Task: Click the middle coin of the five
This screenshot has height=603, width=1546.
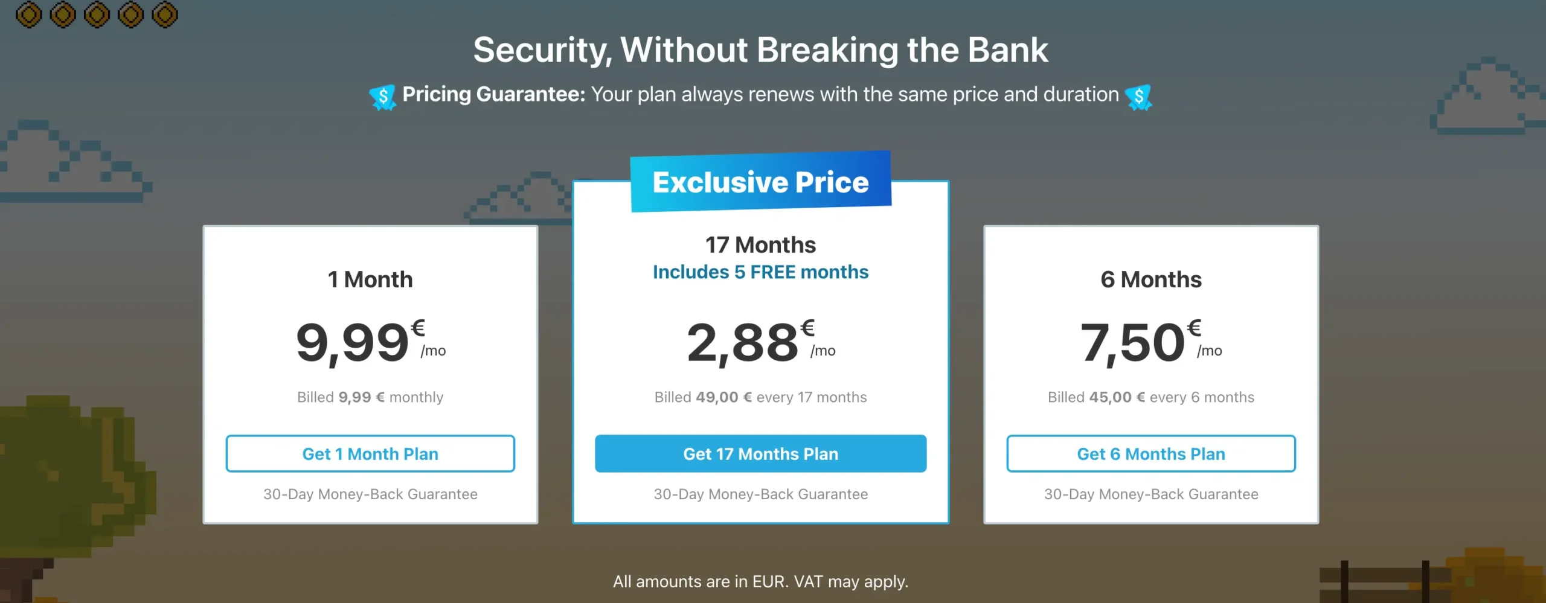Action: [x=97, y=14]
